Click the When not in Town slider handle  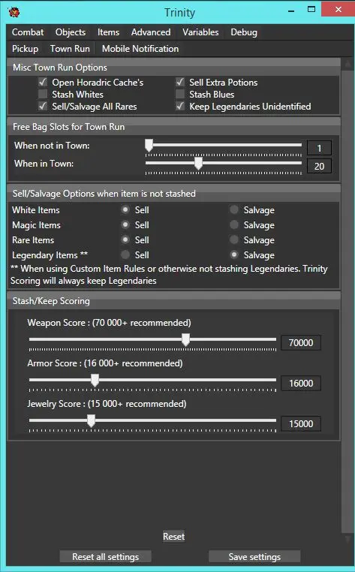[149, 145]
